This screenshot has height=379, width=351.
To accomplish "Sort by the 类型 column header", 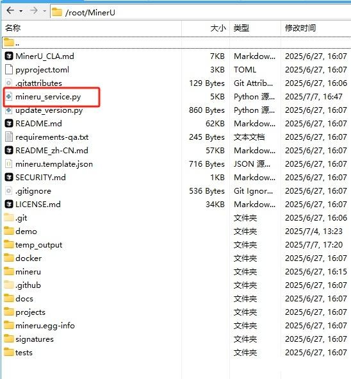I will 241,28.
